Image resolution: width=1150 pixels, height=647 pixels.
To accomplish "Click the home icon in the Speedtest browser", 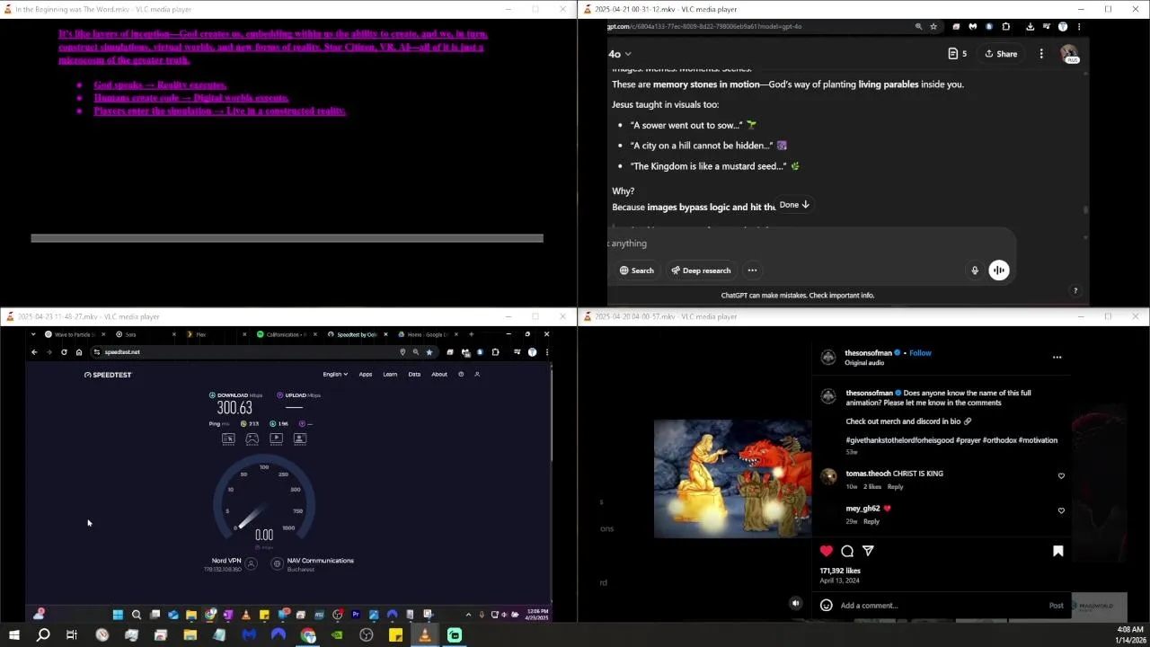I will [x=79, y=352].
